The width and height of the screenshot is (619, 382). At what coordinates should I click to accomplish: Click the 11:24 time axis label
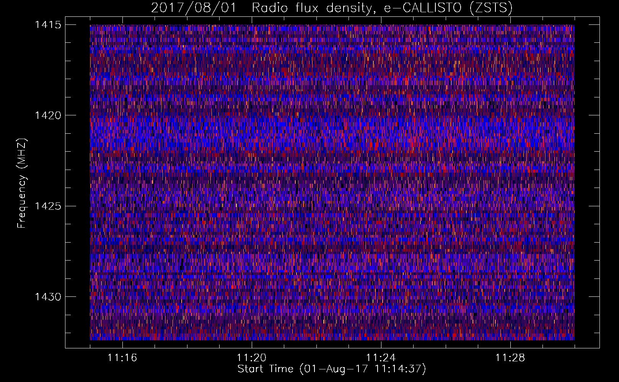(x=381, y=358)
